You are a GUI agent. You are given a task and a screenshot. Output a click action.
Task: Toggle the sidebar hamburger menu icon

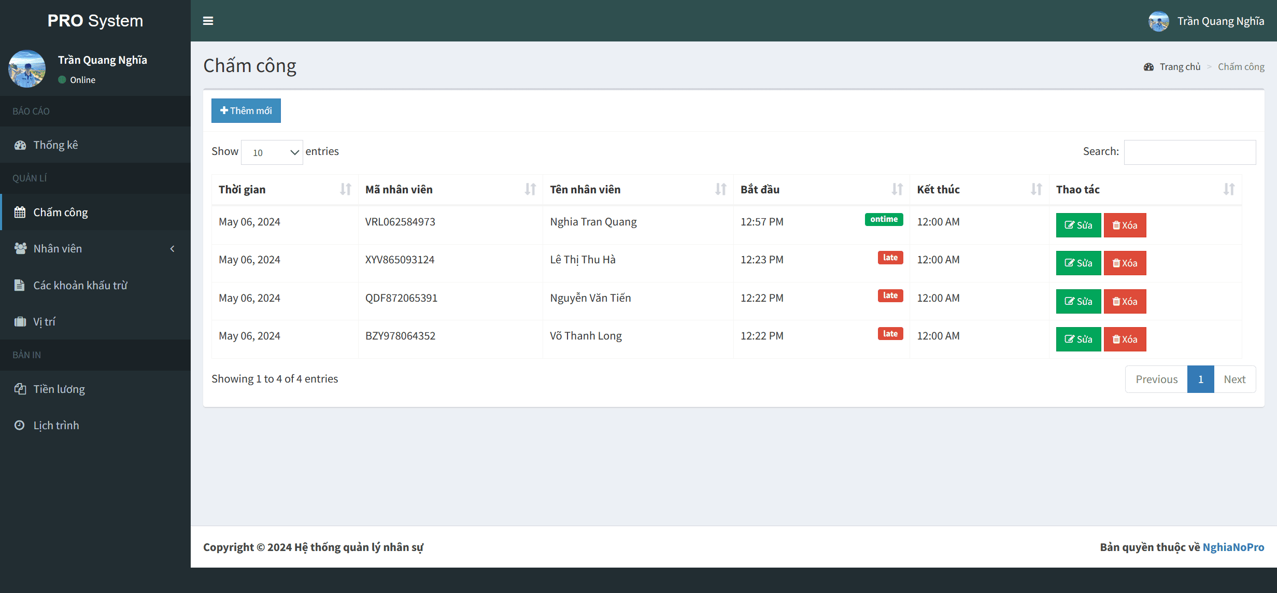[208, 21]
